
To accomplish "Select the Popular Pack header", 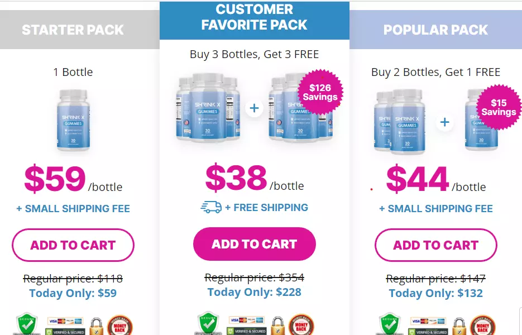I will 436,30.
